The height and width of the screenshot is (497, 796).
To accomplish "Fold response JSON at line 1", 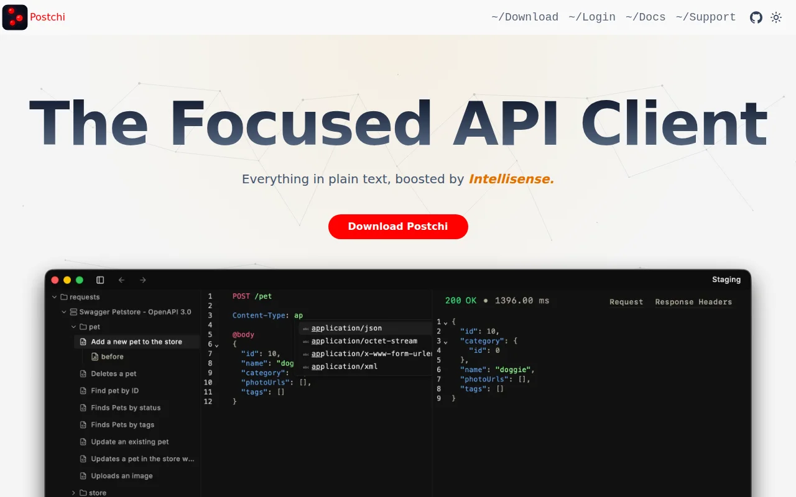I will coord(445,322).
